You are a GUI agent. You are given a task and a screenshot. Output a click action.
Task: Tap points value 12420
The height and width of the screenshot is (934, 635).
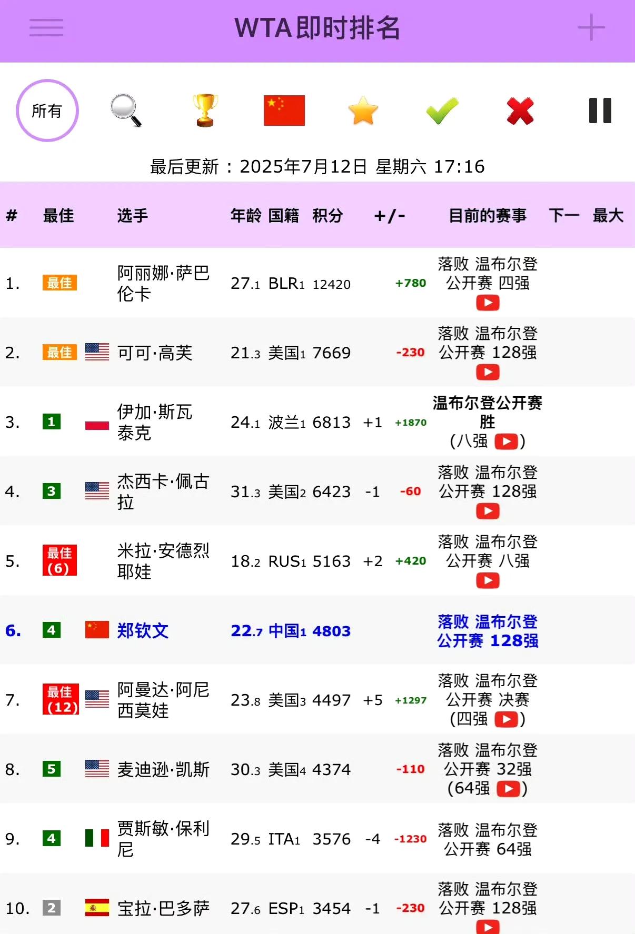click(332, 284)
